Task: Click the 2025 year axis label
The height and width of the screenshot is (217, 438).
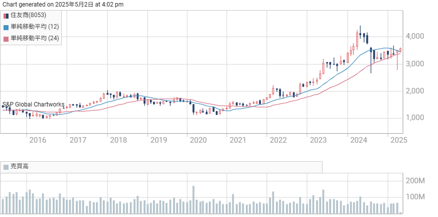Action: tap(399, 140)
